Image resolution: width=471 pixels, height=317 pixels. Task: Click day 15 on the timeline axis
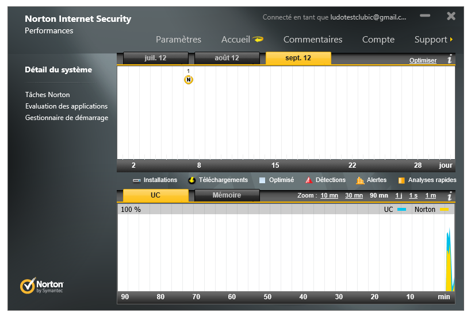tap(275, 165)
